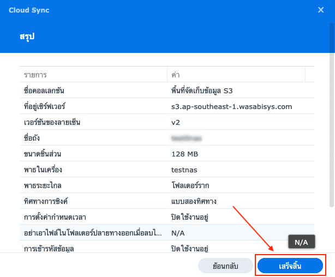Click ปิดใช้งานอยู่ value in schedule row
Image resolution: width=335 pixels, height=277 pixels.
(190, 217)
